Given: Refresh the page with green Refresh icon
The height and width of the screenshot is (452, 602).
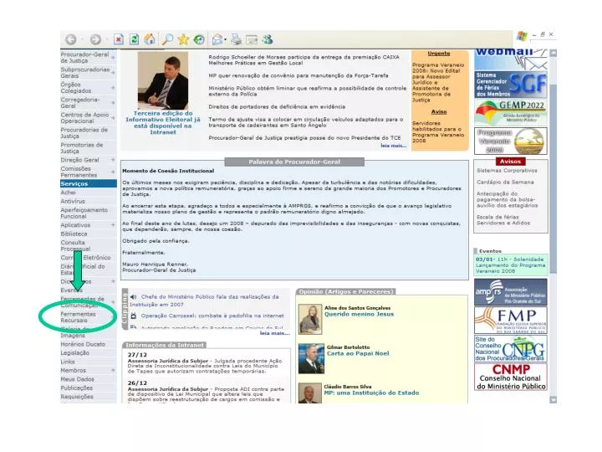Looking at the screenshot, I should [x=134, y=39].
